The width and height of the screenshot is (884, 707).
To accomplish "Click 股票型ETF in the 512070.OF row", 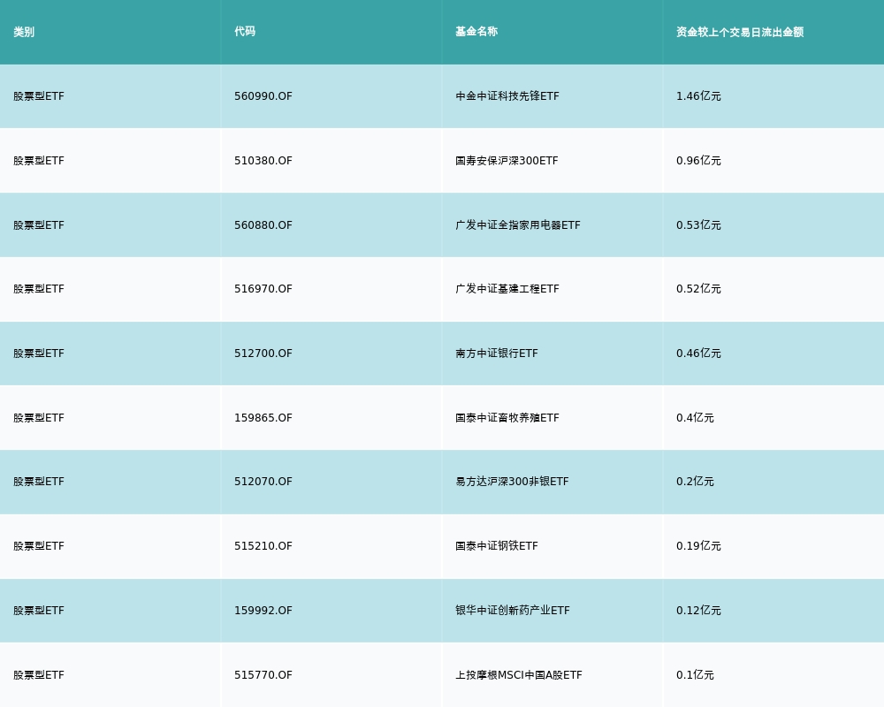I will pyautogui.click(x=39, y=482).
